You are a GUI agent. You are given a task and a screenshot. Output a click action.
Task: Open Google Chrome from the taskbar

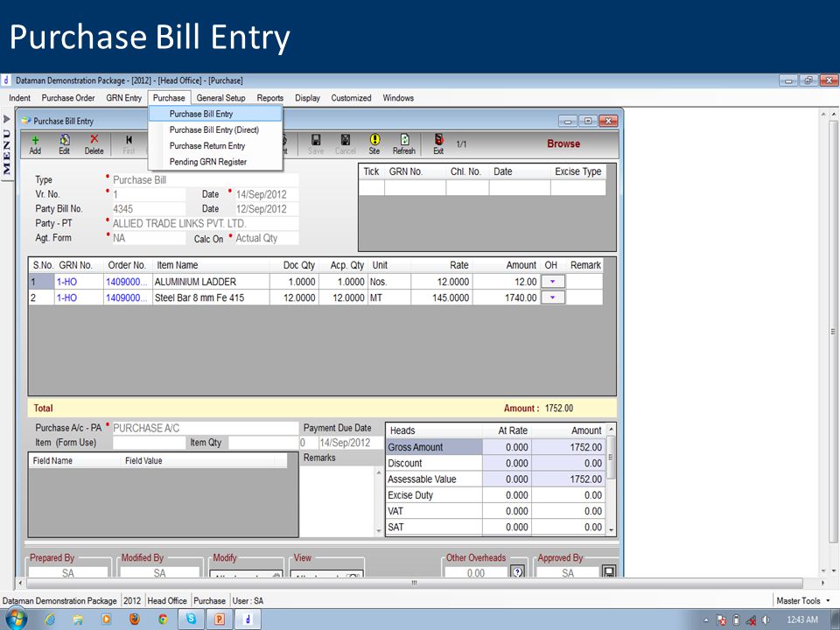pyautogui.click(x=163, y=619)
